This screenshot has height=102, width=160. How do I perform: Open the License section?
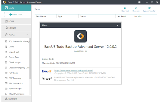point(16,28)
